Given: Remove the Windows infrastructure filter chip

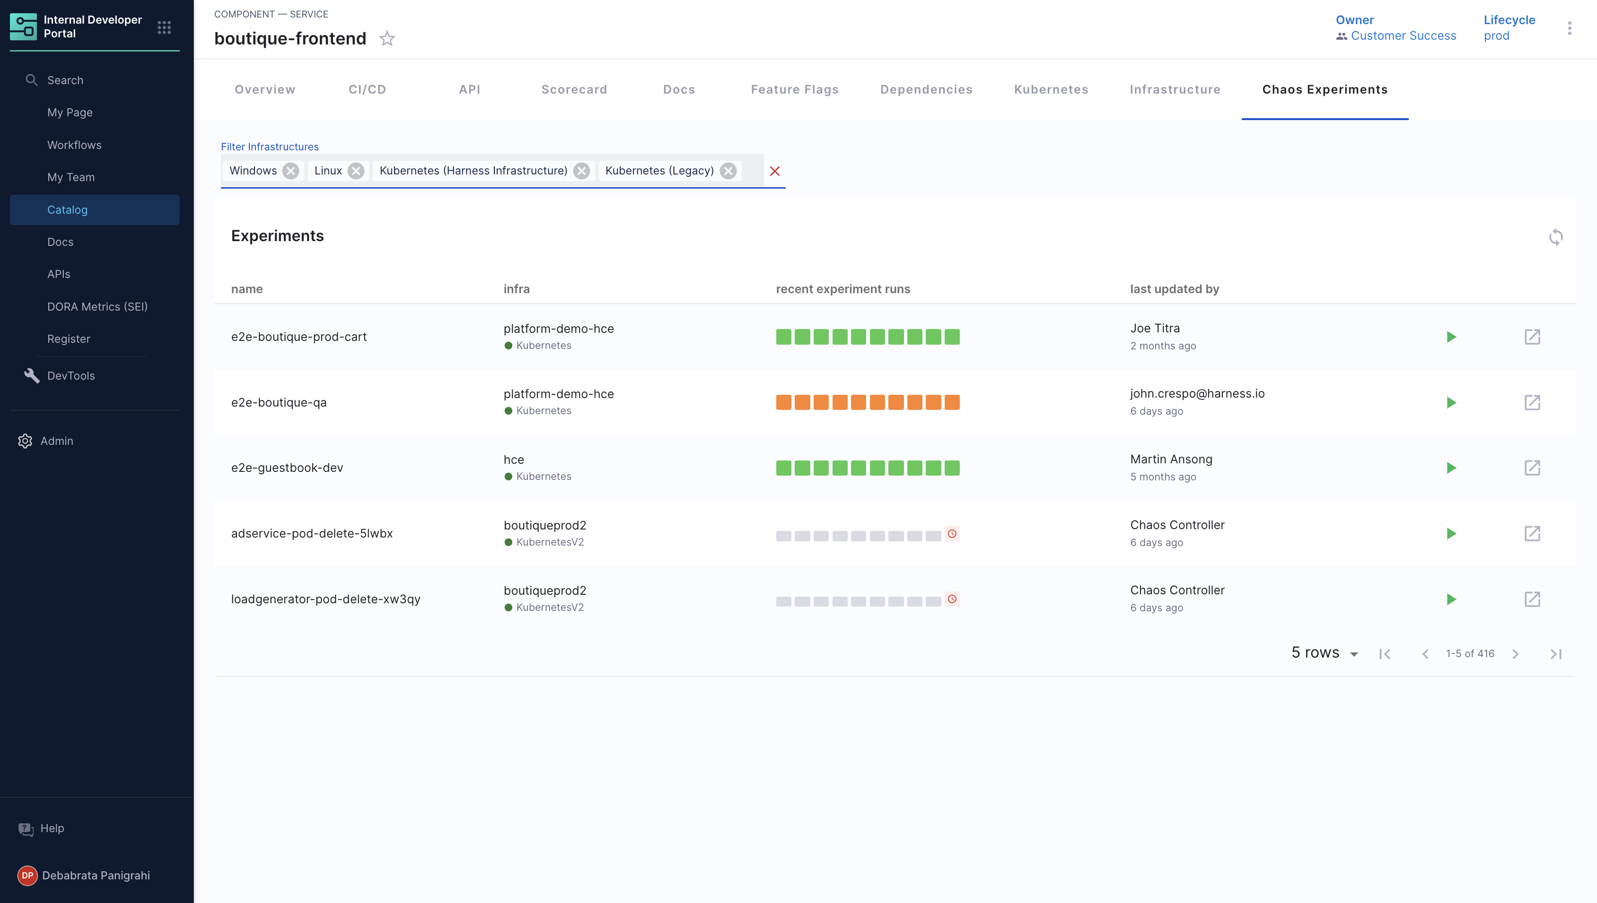Looking at the screenshot, I should (290, 171).
